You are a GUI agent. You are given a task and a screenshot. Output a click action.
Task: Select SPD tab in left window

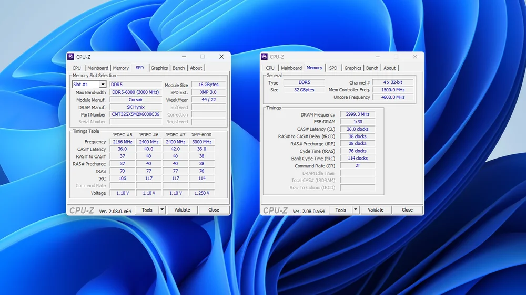[x=139, y=68]
